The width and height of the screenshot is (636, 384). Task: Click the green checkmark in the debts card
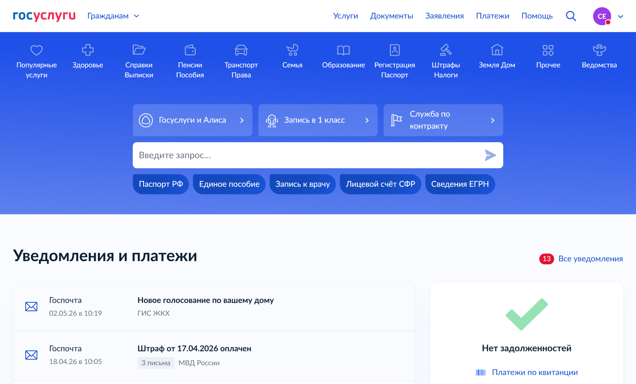527,314
